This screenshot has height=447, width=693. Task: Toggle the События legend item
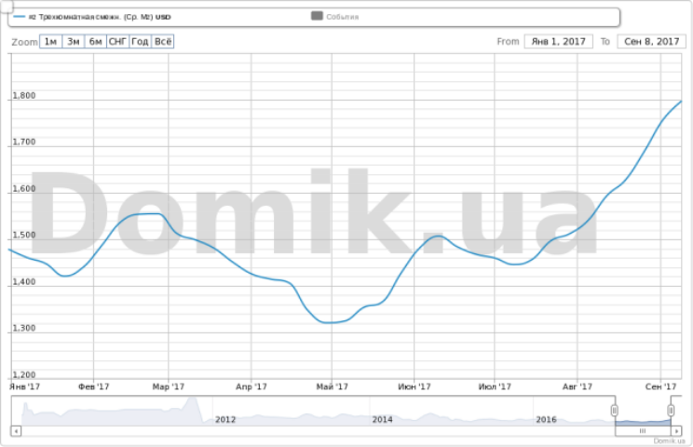[x=335, y=17]
